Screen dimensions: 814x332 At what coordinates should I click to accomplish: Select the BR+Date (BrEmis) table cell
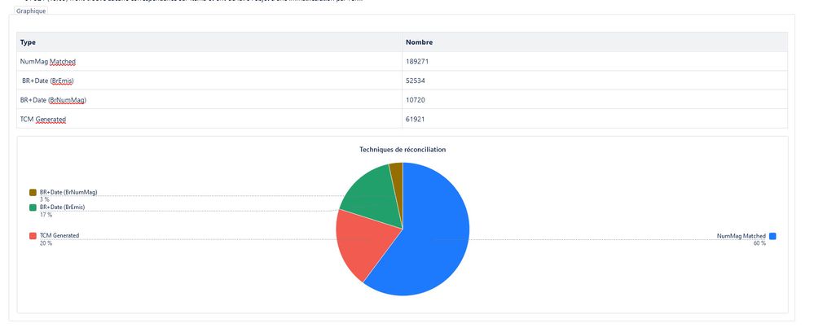pos(209,81)
